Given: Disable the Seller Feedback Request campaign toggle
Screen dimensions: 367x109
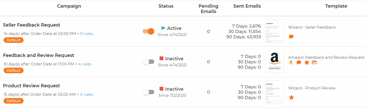Looking at the screenshot, I should pos(148,31).
